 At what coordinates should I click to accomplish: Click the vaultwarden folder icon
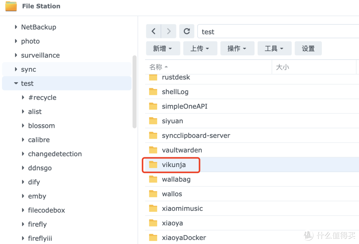(x=153, y=150)
